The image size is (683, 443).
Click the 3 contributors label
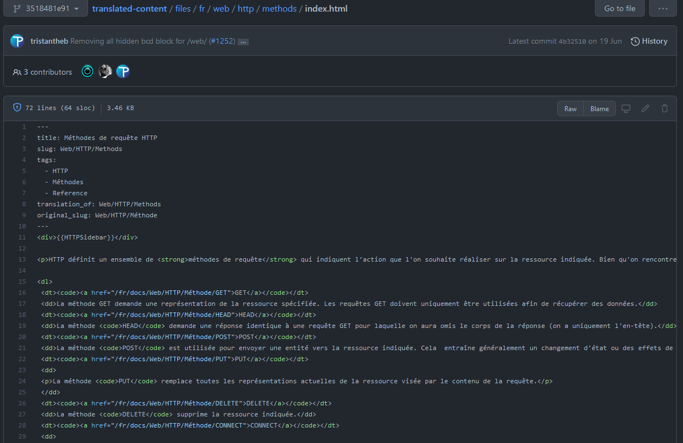(42, 72)
